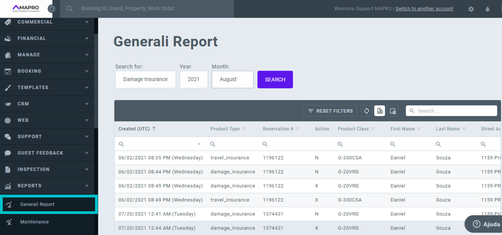The image size is (502, 235).
Task: Click the settings gear icon in header
Action: tap(471, 9)
